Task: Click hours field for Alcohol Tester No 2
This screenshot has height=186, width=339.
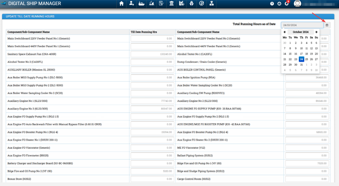Action: (153, 62)
